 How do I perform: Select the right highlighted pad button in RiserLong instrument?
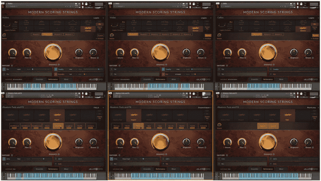pyautogui.click(x=273, y=126)
